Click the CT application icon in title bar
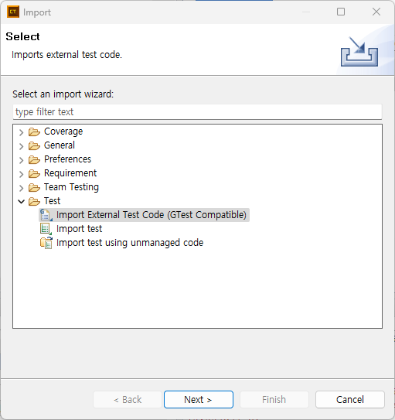The width and height of the screenshot is (395, 420). click(x=13, y=12)
